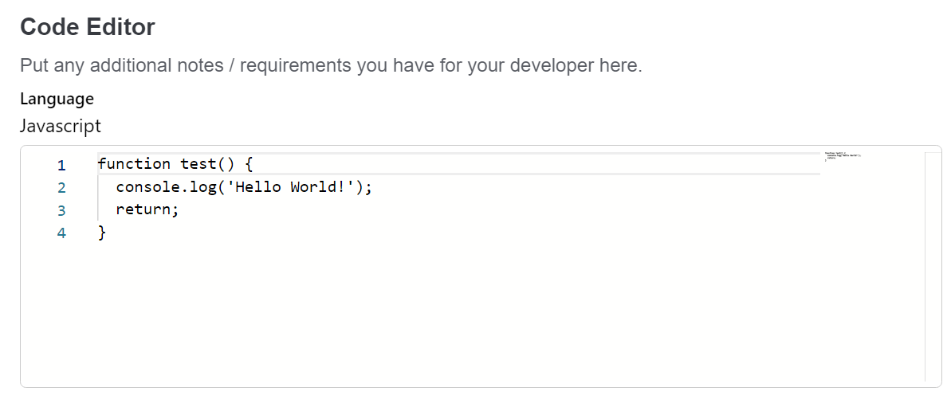The image size is (951, 403).
Task: Select line number 2 in gutter
Action: click(x=61, y=188)
